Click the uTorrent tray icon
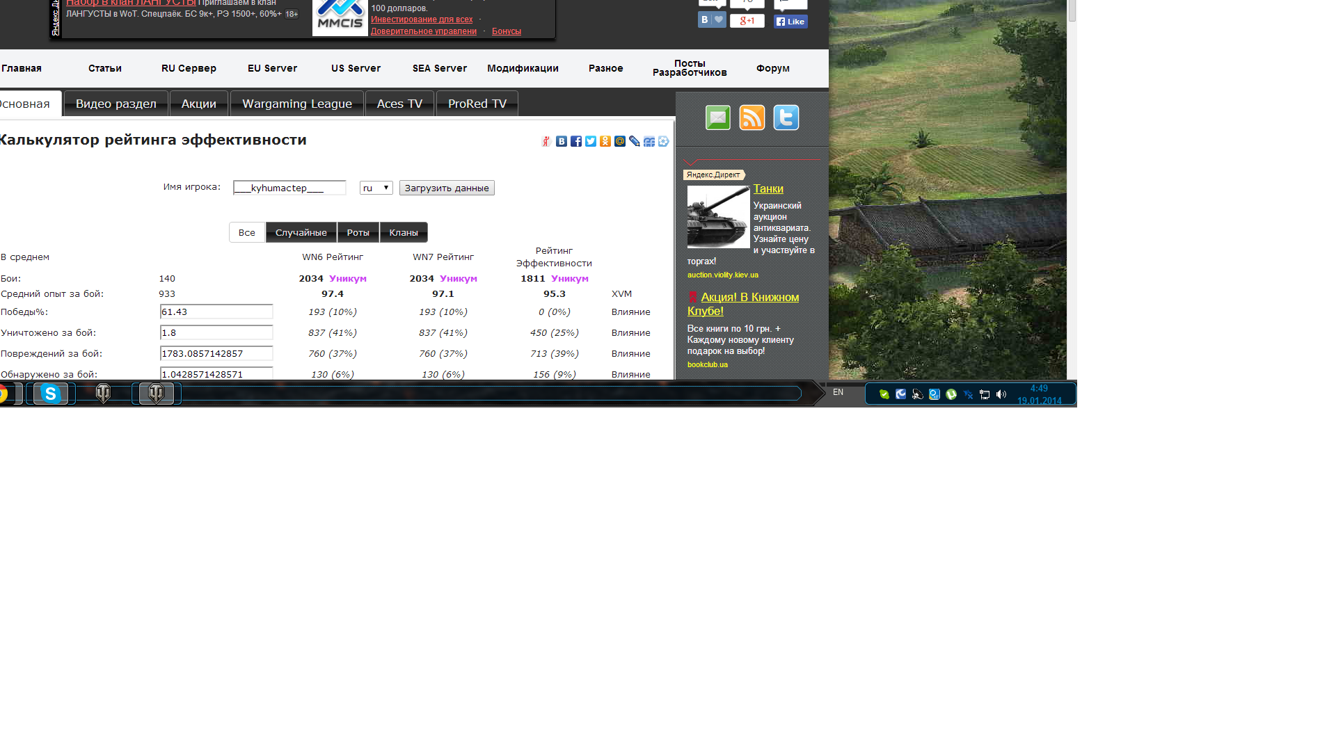 [951, 394]
